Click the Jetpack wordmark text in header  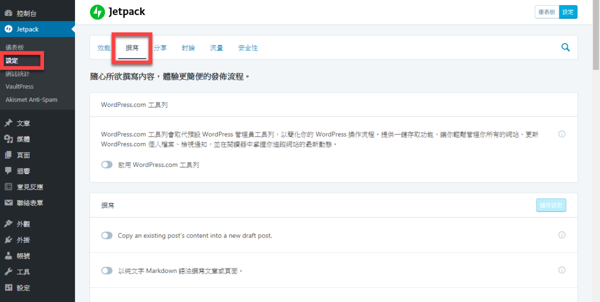[126, 12]
